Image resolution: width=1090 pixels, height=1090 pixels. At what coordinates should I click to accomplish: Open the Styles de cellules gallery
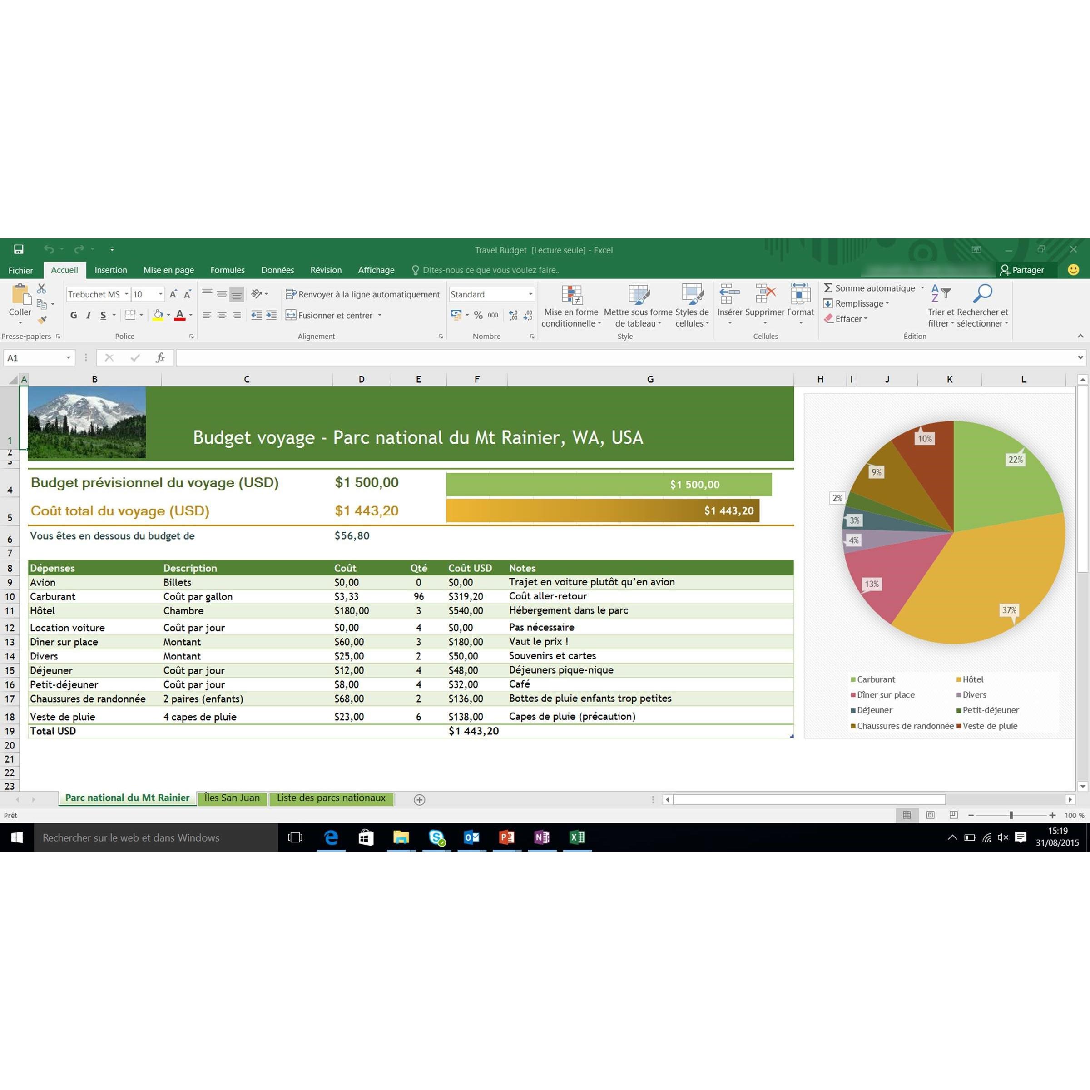coord(692,305)
